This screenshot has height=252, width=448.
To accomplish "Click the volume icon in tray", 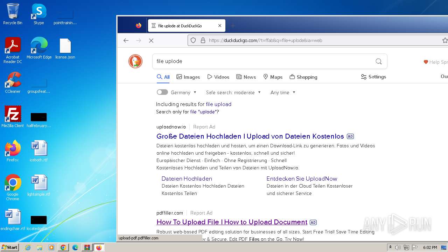I will coord(398,247).
